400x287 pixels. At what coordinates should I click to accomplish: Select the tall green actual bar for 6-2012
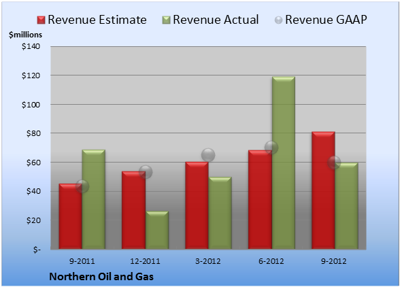pyautogui.click(x=284, y=163)
